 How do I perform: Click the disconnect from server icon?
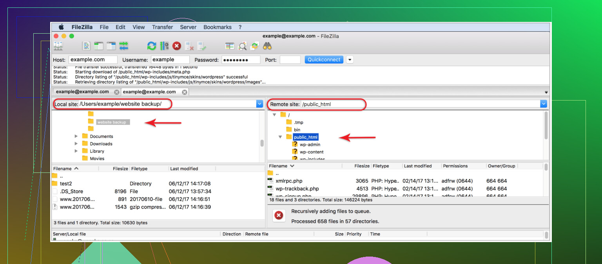(x=189, y=46)
